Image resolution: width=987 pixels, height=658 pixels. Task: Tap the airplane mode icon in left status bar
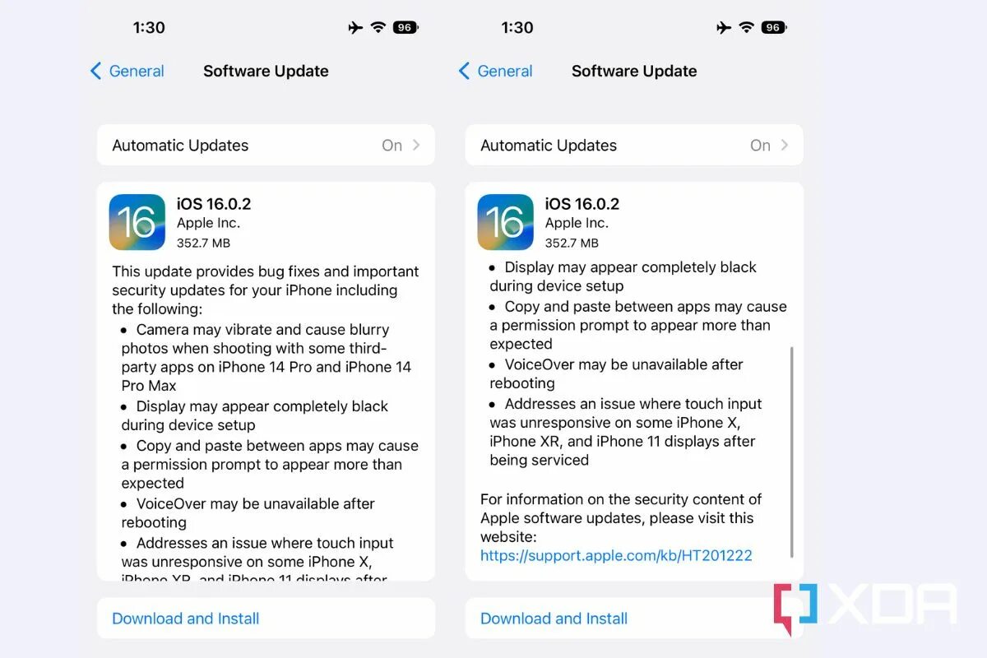tap(355, 27)
